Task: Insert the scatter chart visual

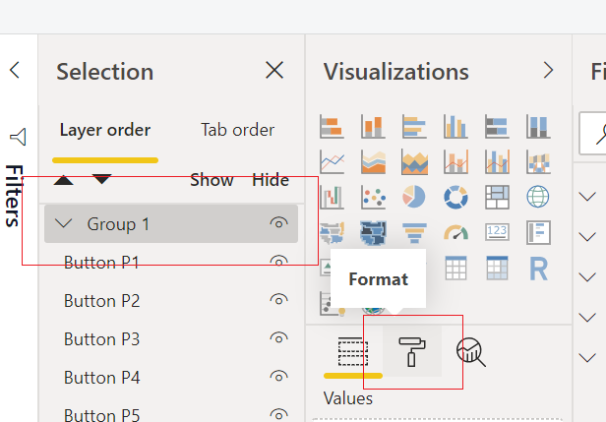Action: (x=374, y=197)
